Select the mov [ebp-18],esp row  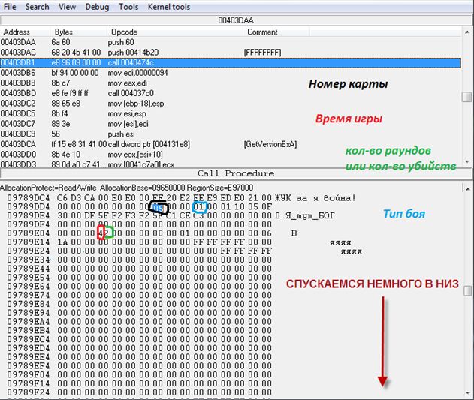[x=231, y=104]
